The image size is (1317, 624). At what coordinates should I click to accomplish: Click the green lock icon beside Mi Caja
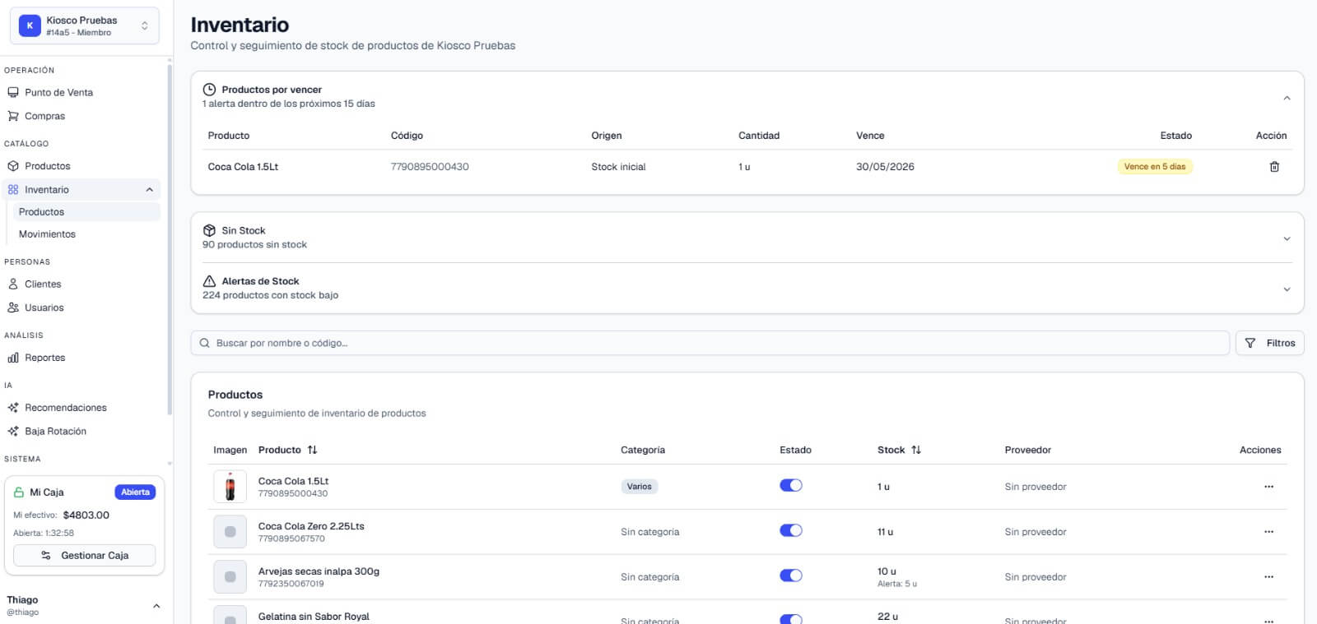coord(19,492)
